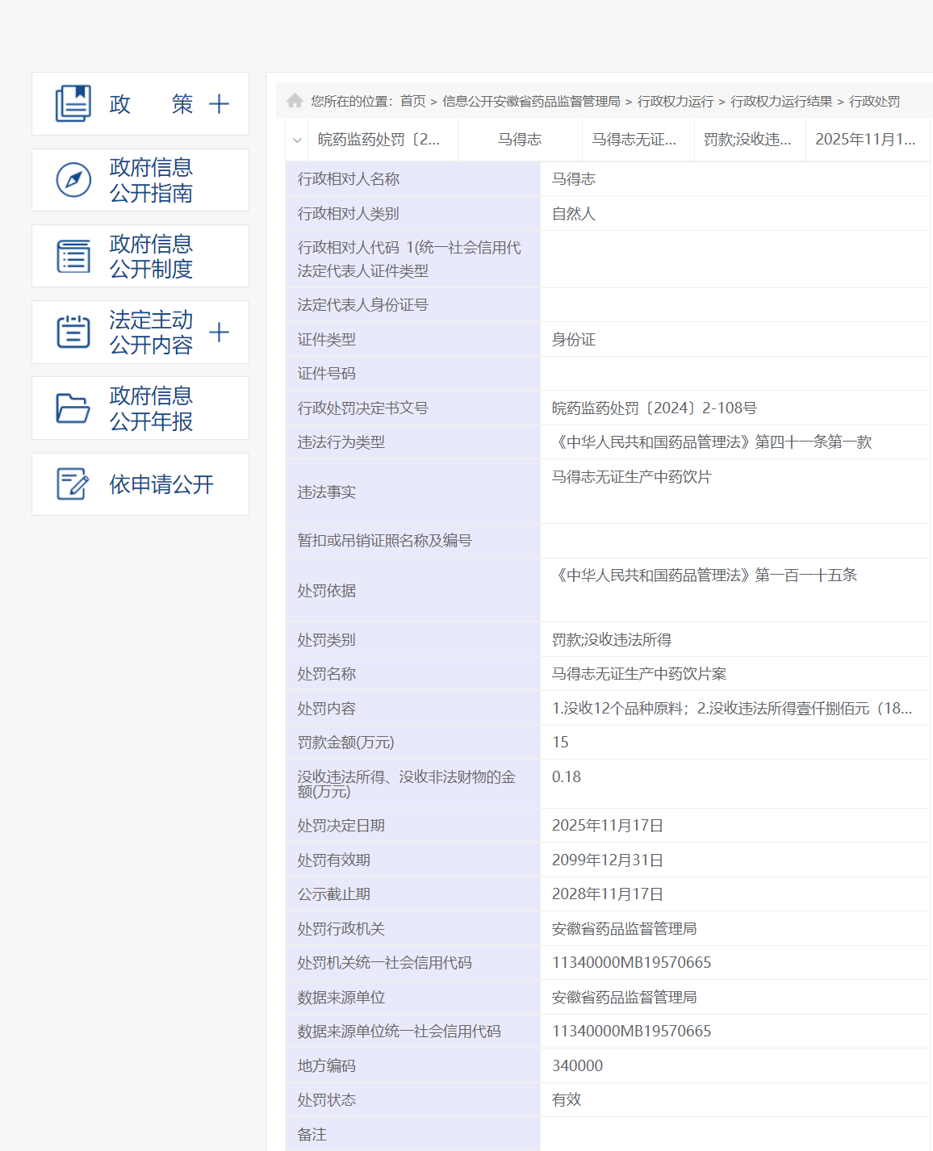Click the list icon beside 政府信息公开制度
933x1151 pixels.
(x=73, y=256)
